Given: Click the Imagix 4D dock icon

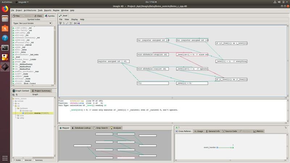Looking at the screenshot, I should (5, 67).
